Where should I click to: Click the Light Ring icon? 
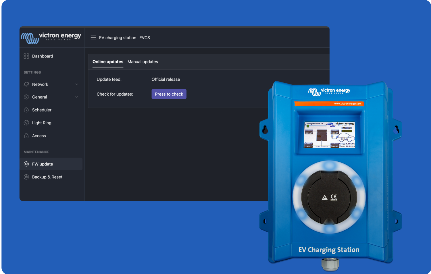[x=26, y=123]
